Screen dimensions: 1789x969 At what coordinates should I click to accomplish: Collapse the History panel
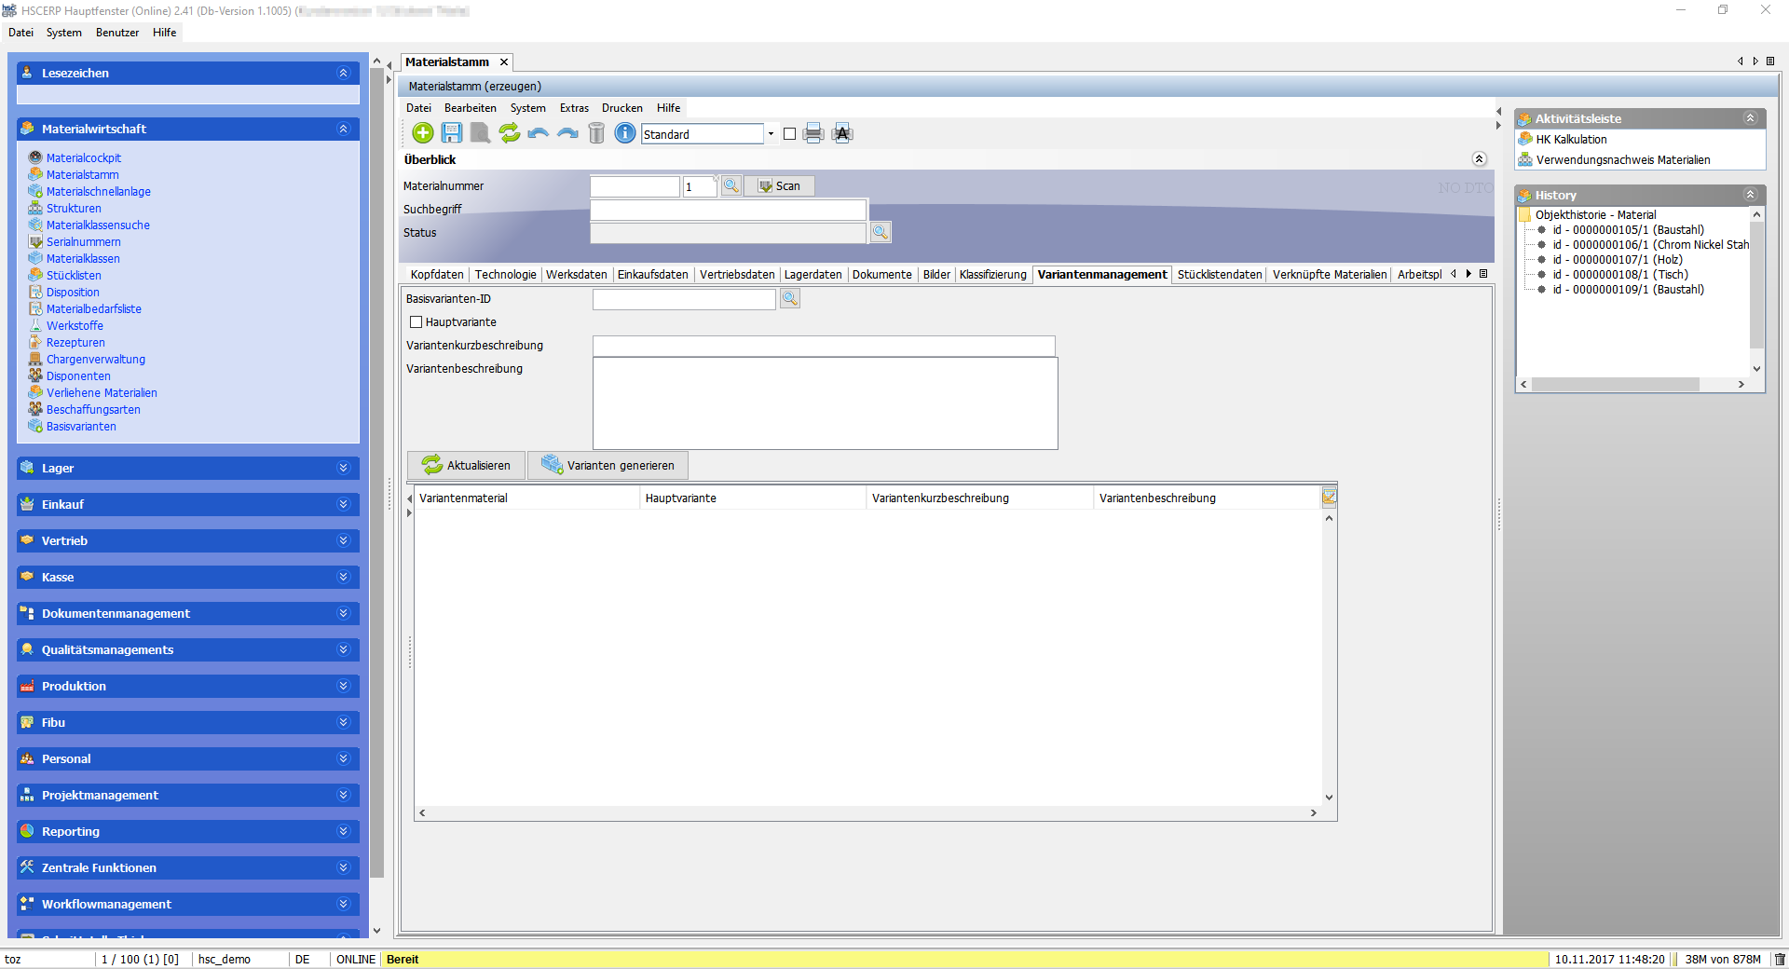[1750, 195]
